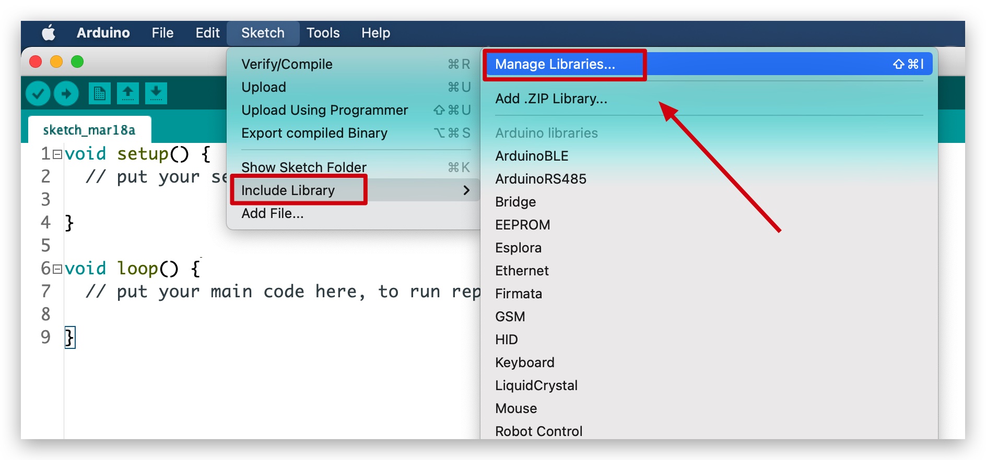Screen dimensions: 986x460
Task: Choose Upload from Sketch menu
Action: tap(354, 87)
